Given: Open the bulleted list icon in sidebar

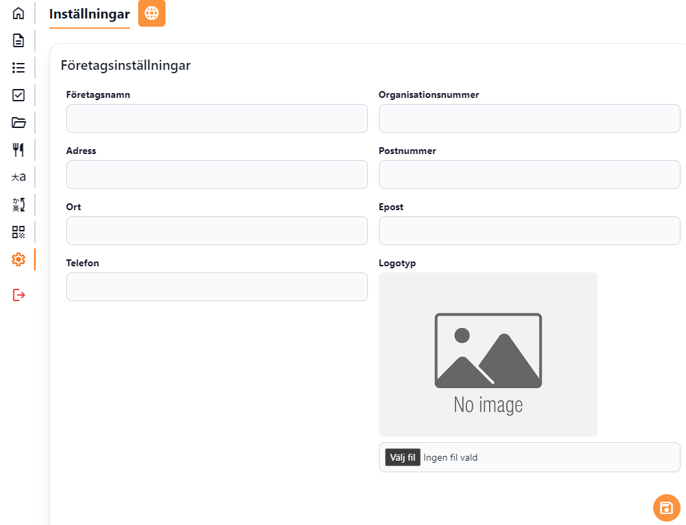Looking at the screenshot, I should (x=18, y=68).
